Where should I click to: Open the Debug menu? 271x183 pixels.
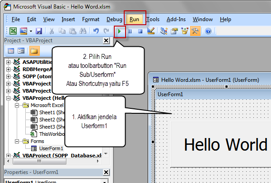pyautogui.click(x=114, y=19)
